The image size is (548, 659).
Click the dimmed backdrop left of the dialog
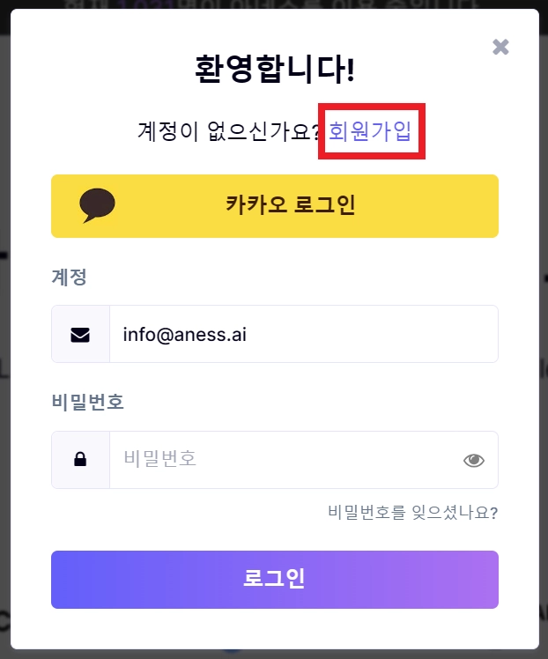coord(4,352)
